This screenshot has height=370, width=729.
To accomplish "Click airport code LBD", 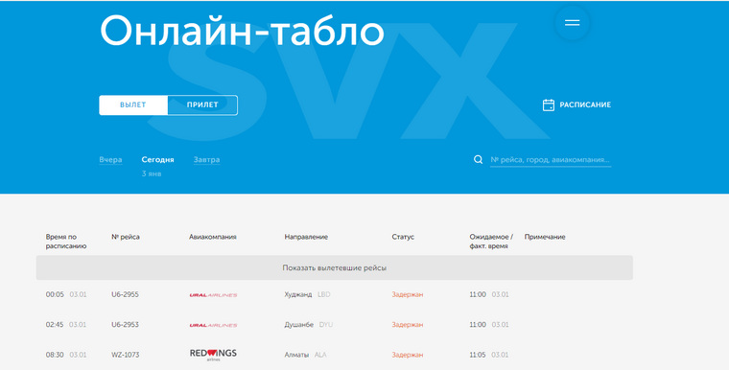I will click(x=324, y=294).
